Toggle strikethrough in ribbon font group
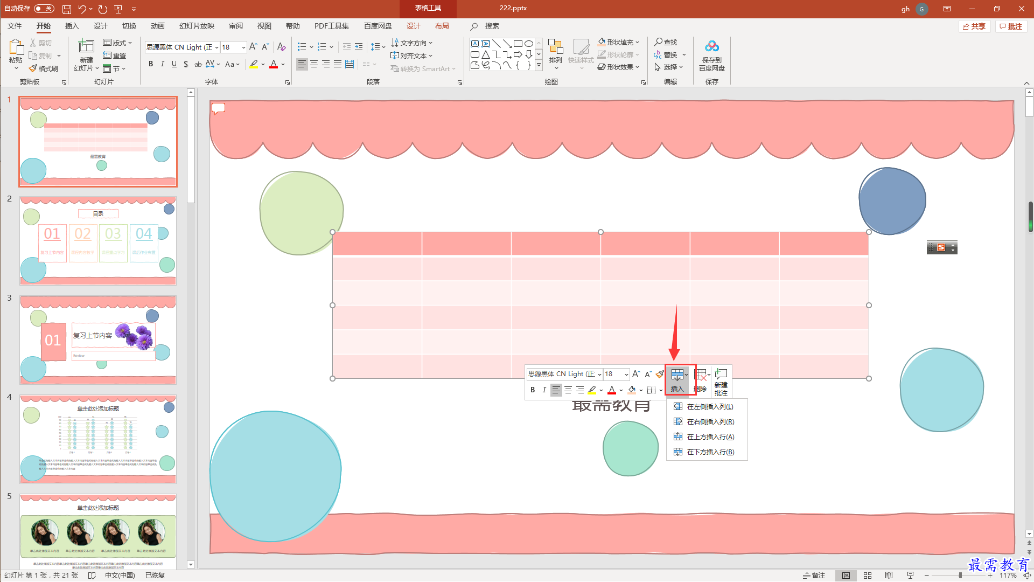The width and height of the screenshot is (1034, 582). [x=198, y=64]
